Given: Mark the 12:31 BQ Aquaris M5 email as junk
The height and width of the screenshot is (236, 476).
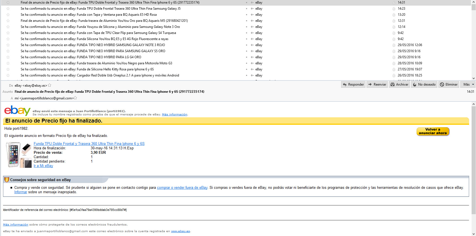Looking at the screenshot, I should point(394,21).
